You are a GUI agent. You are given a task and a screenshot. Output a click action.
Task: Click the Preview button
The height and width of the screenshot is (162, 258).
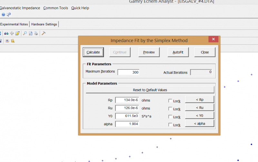[x=149, y=52]
